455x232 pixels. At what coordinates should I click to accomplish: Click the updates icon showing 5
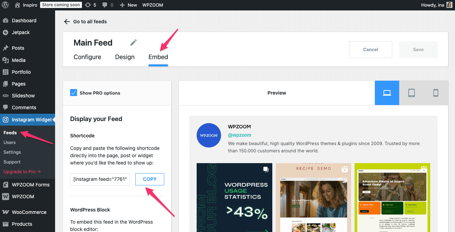[88, 5]
